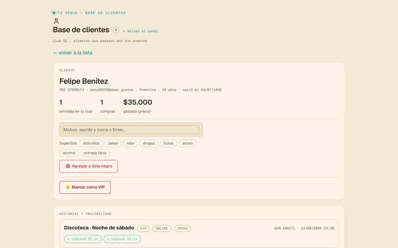The width and height of the screenshot is (398, 248).
Task: Click the email 'demo98936@demo.gvenue'
Action: (x=112, y=90)
